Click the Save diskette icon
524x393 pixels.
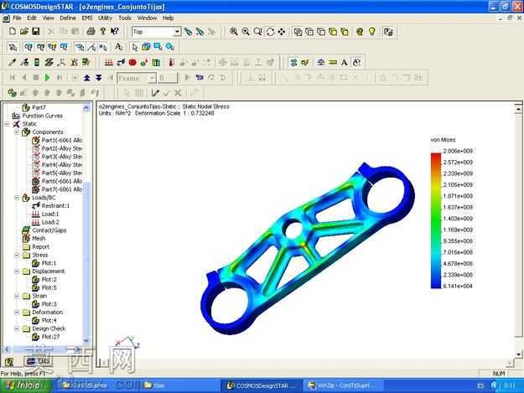[35, 31]
